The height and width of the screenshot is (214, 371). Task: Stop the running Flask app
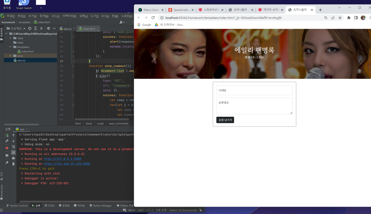[7, 148]
